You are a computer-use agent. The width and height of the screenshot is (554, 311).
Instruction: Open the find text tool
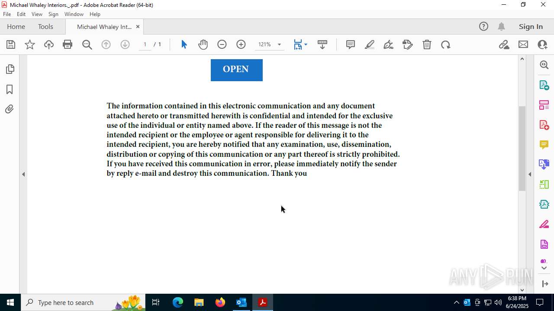point(87,44)
